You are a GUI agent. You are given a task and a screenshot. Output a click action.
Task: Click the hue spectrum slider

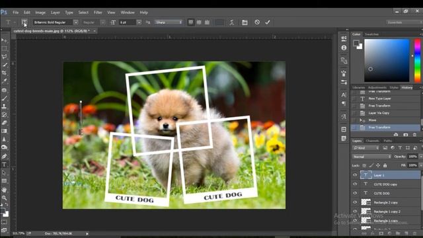417,60
